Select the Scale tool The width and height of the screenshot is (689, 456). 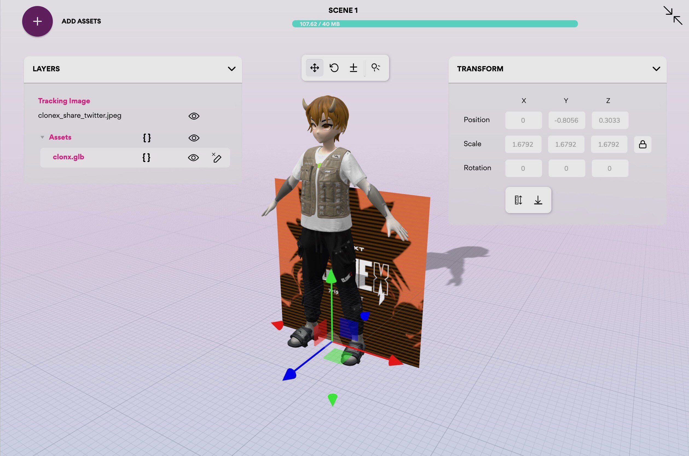point(353,68)
